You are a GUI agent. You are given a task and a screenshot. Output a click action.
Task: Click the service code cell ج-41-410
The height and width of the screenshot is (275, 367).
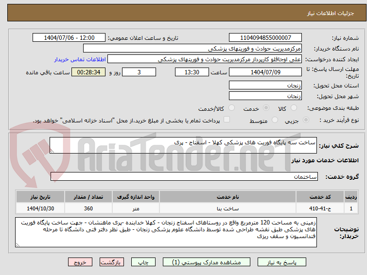[320, 208]
